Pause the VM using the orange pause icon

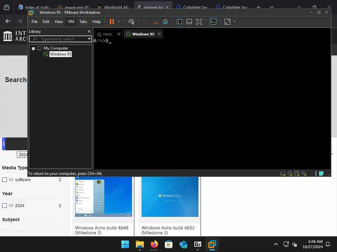click(112, 22)
